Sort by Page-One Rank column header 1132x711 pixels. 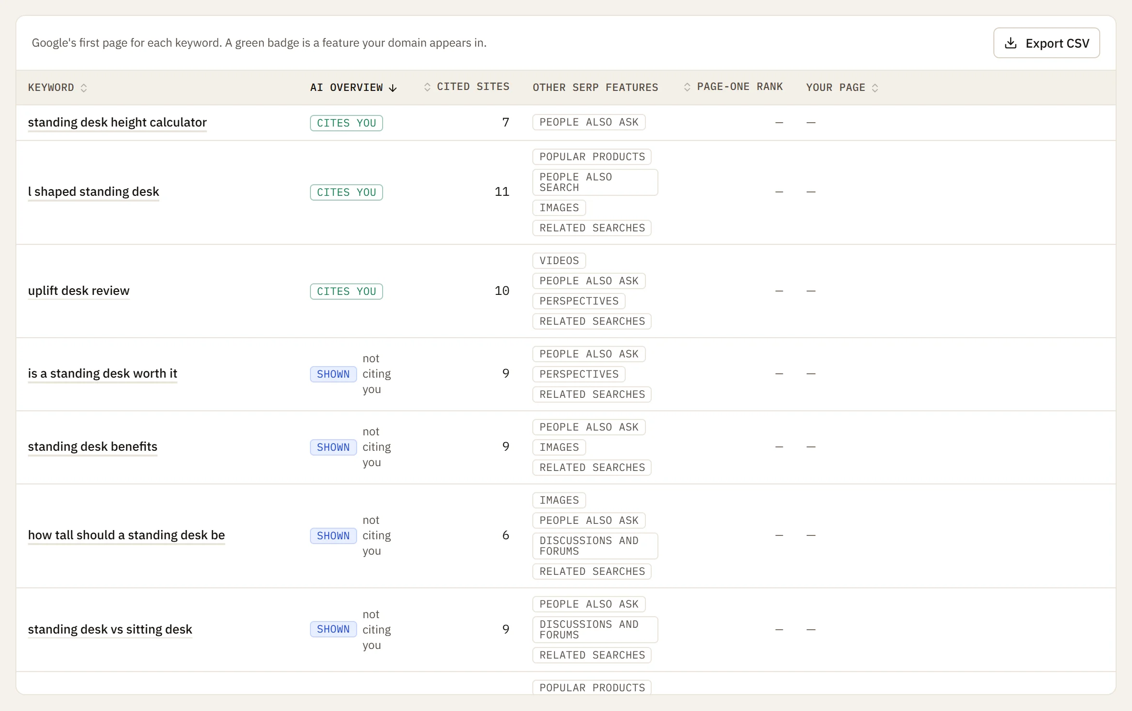coord(733,87)
